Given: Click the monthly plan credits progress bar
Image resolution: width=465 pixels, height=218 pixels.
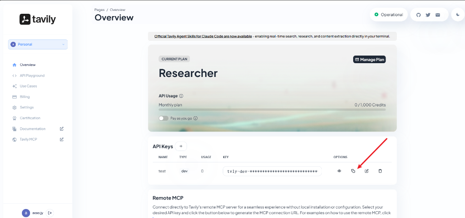Looking at the screenshot, I should point(272,109).
